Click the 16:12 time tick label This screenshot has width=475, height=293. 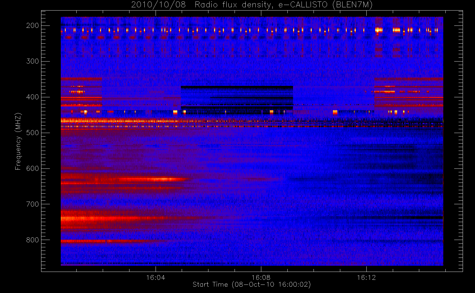[x=366, y=277]
